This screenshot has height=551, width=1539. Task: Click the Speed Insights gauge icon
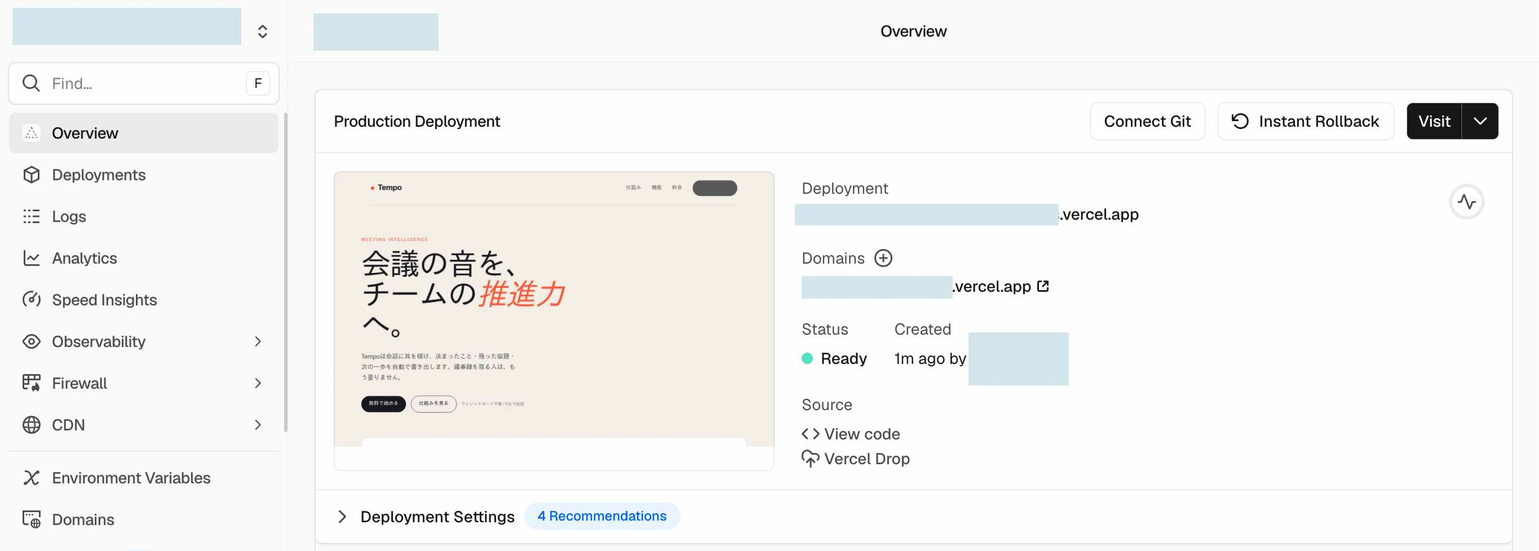[x=32, y=299]
